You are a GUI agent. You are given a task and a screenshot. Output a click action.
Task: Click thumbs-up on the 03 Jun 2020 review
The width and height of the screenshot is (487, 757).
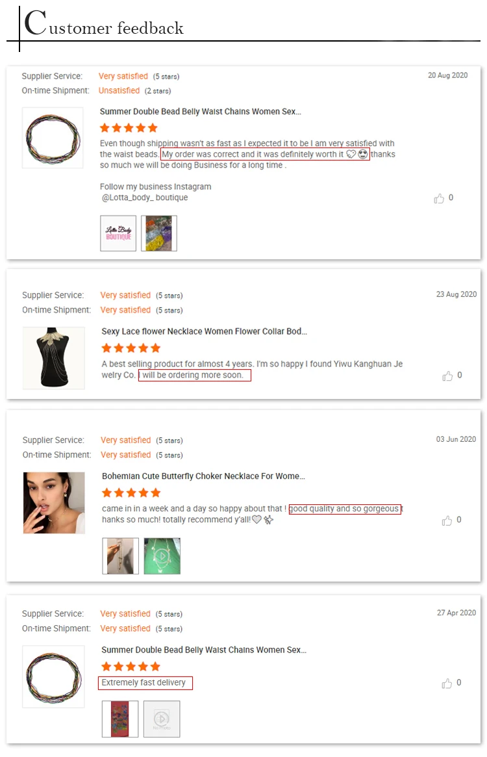pyautogui.click(x=447, y=520)
